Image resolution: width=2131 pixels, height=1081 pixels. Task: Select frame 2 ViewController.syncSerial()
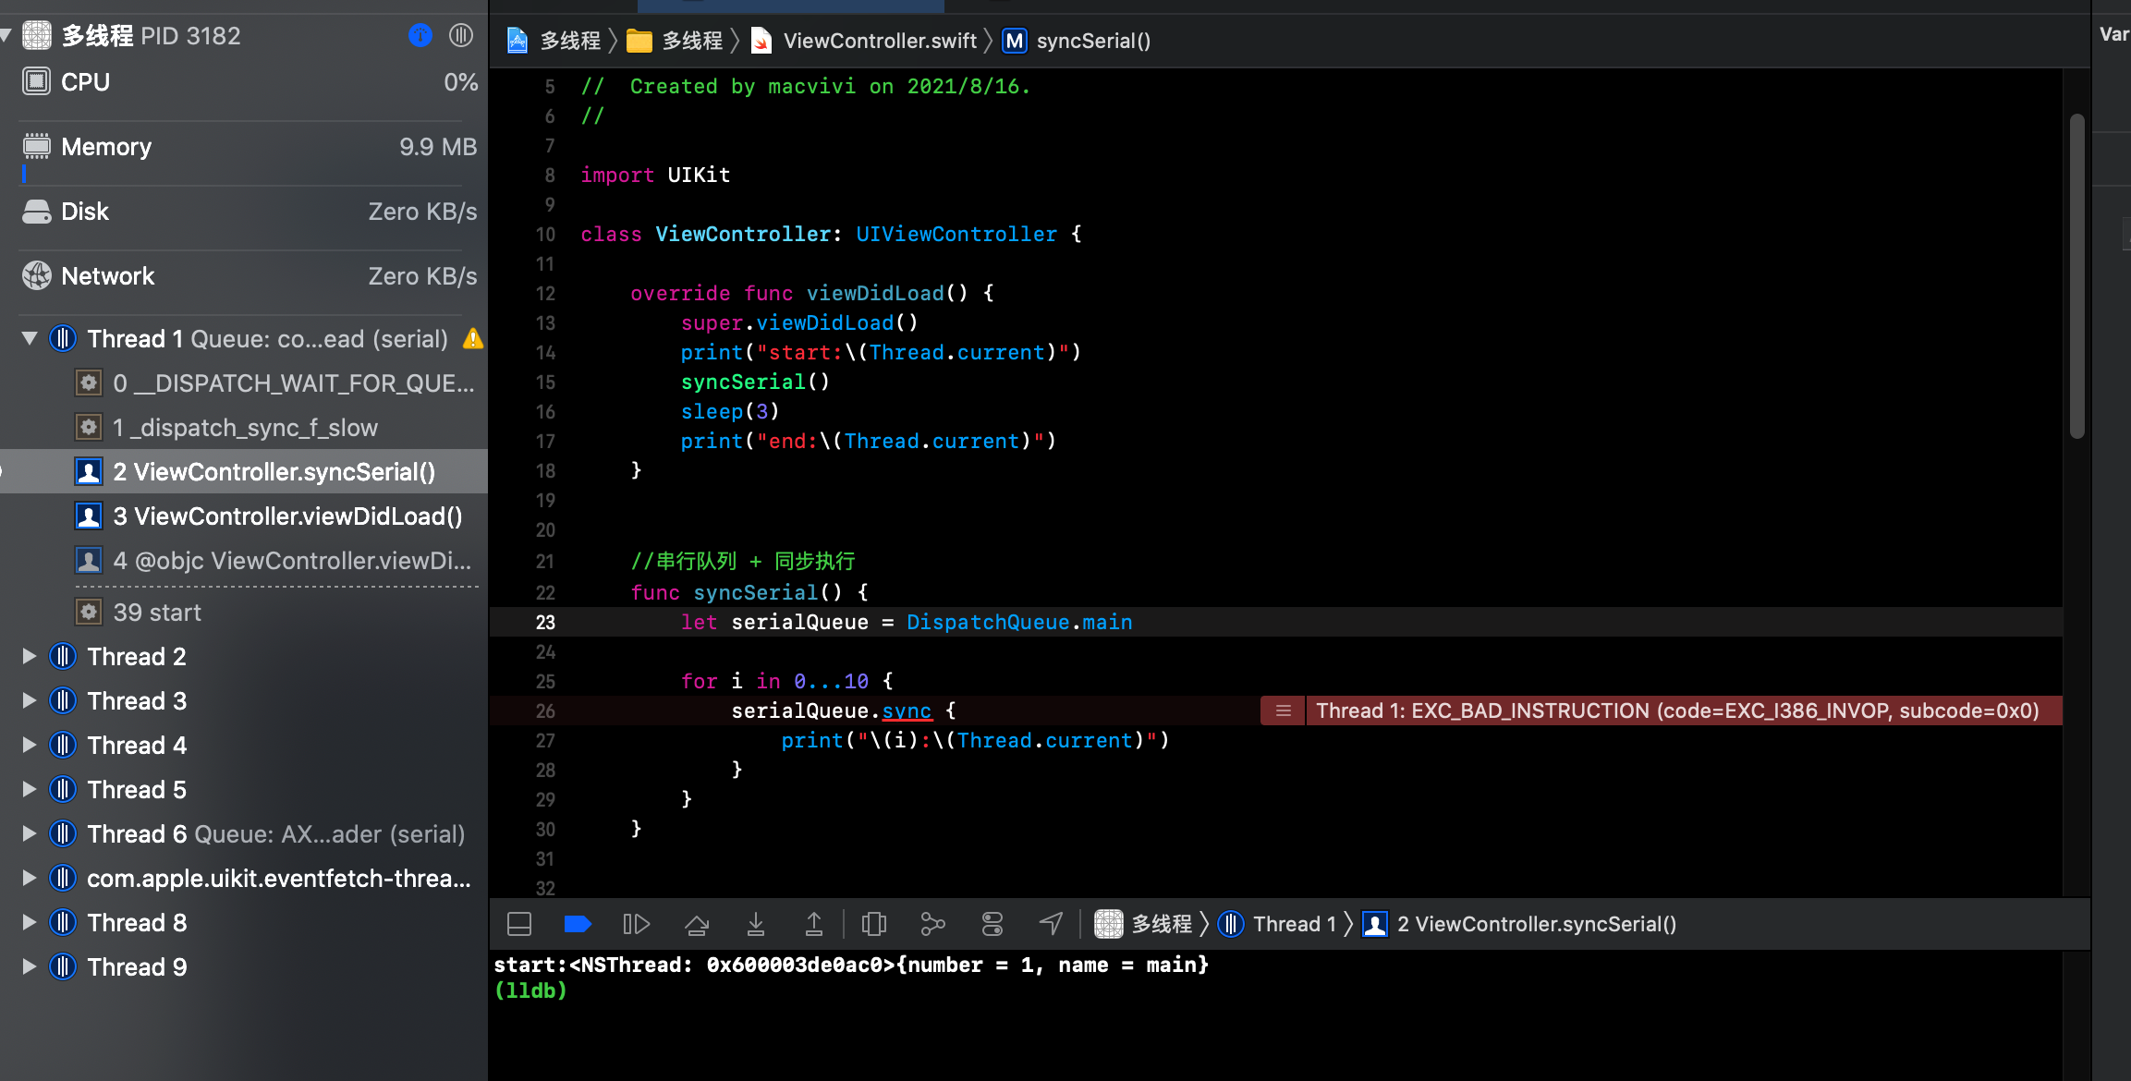(244, 472)
